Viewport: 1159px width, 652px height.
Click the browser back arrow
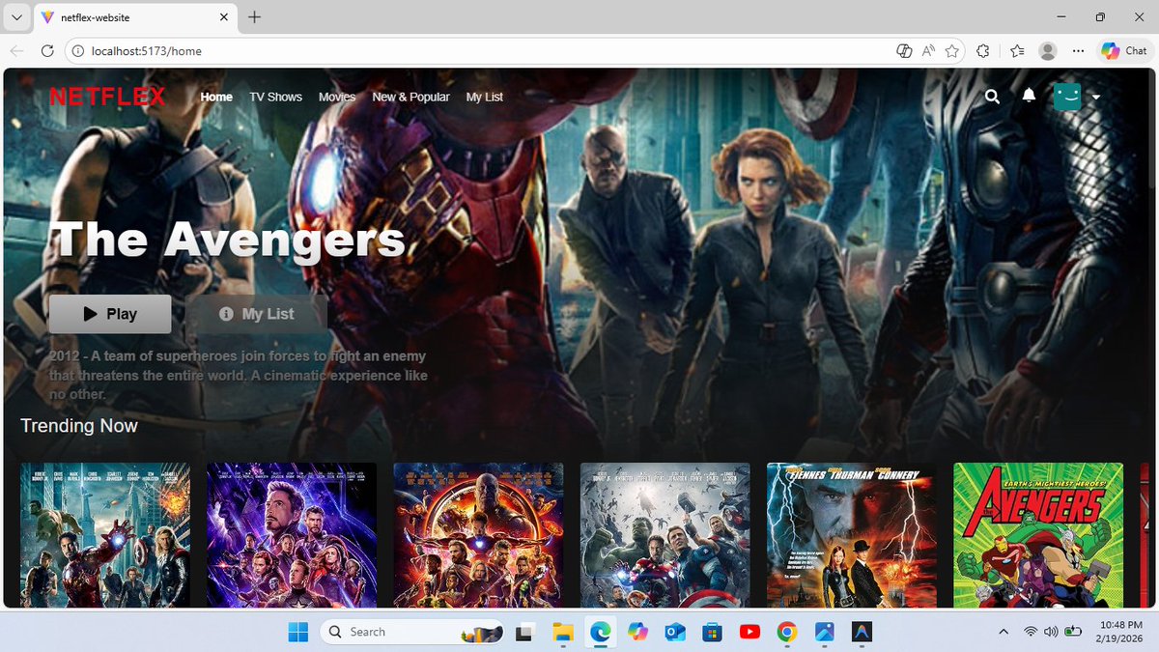tap(16, 51)
